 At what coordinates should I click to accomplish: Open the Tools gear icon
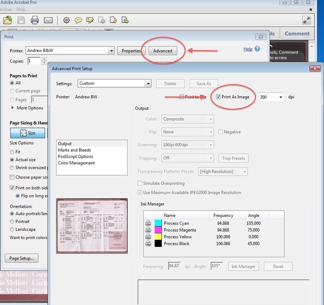coord(66,20)
